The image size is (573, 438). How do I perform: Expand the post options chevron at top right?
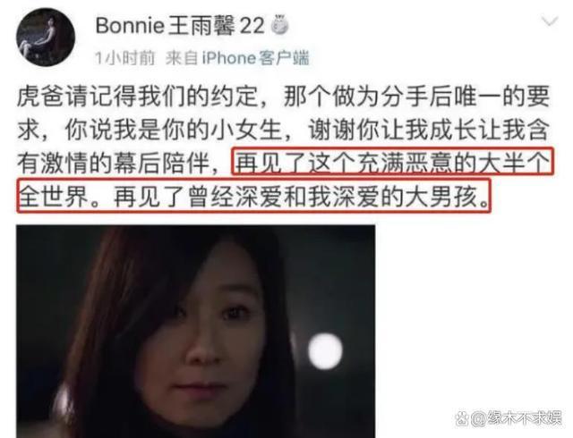point(549,21)
